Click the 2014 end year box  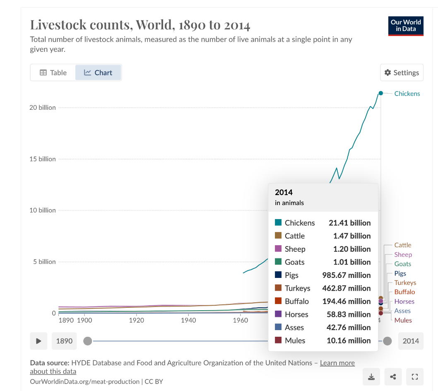(x=411, y=341)
